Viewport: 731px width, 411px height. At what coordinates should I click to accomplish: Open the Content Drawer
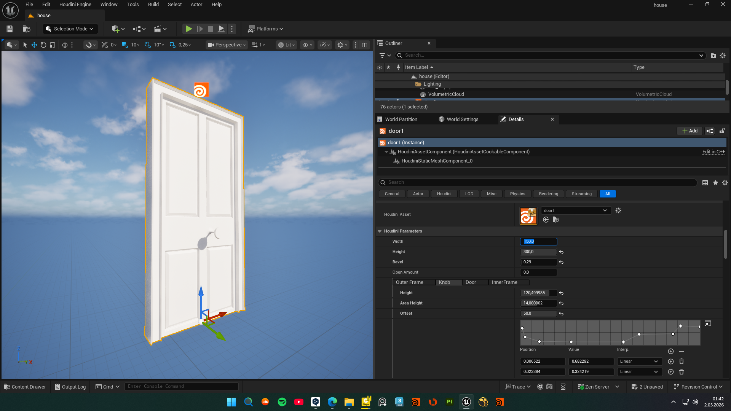[25, 387]
